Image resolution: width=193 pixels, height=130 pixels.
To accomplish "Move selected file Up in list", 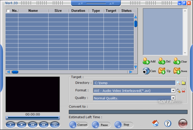I will pos(162,71).
